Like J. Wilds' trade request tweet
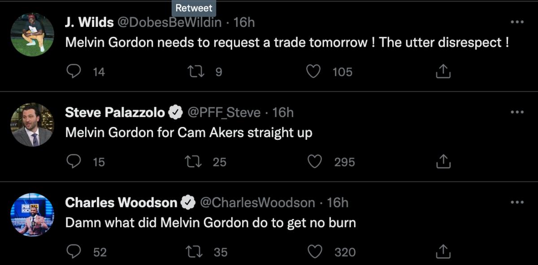Viewport: 538px width, 265px height. (x=313, y=71)
